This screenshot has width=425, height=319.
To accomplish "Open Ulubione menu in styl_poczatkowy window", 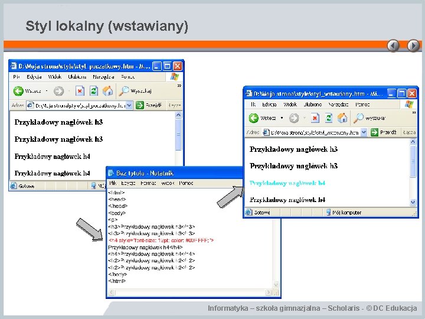I will pos(77,77).
